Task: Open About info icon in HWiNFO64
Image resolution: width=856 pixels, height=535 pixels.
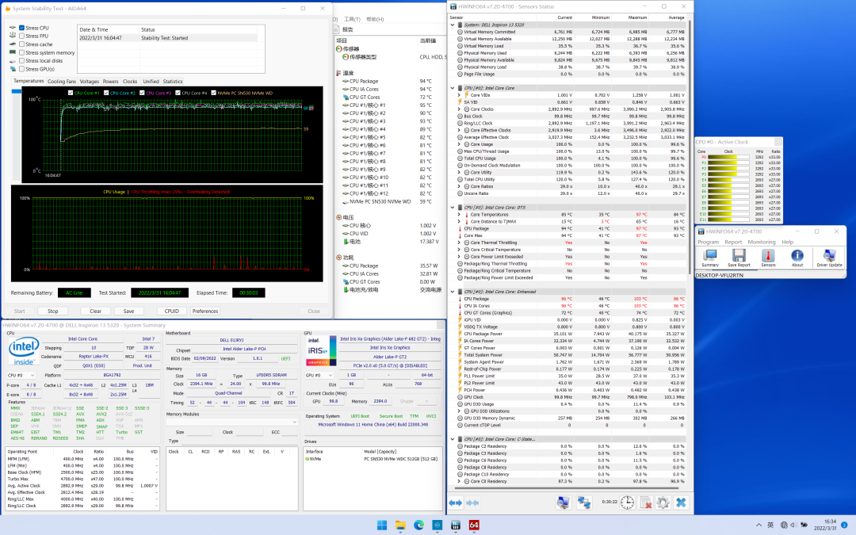Action: pos(797,258)
